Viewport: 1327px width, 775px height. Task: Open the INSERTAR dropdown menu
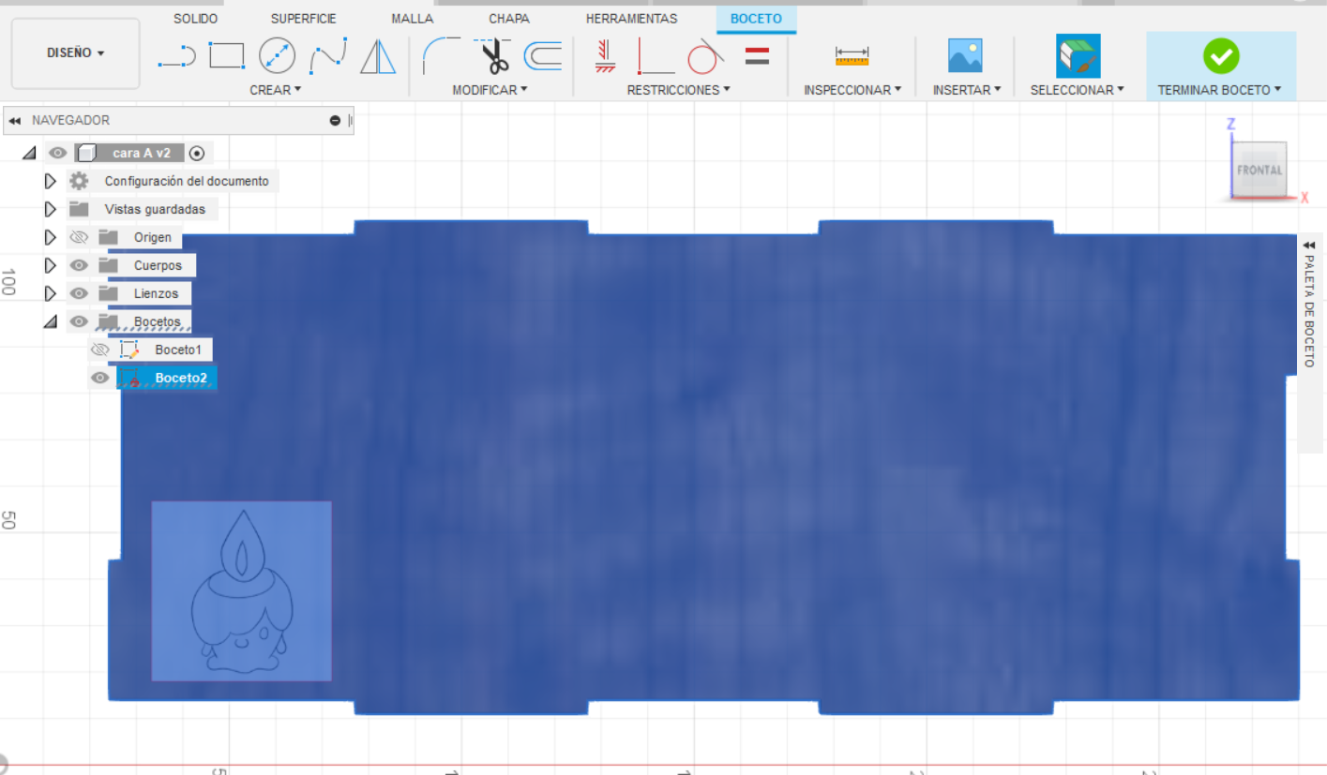coord(967,90)
